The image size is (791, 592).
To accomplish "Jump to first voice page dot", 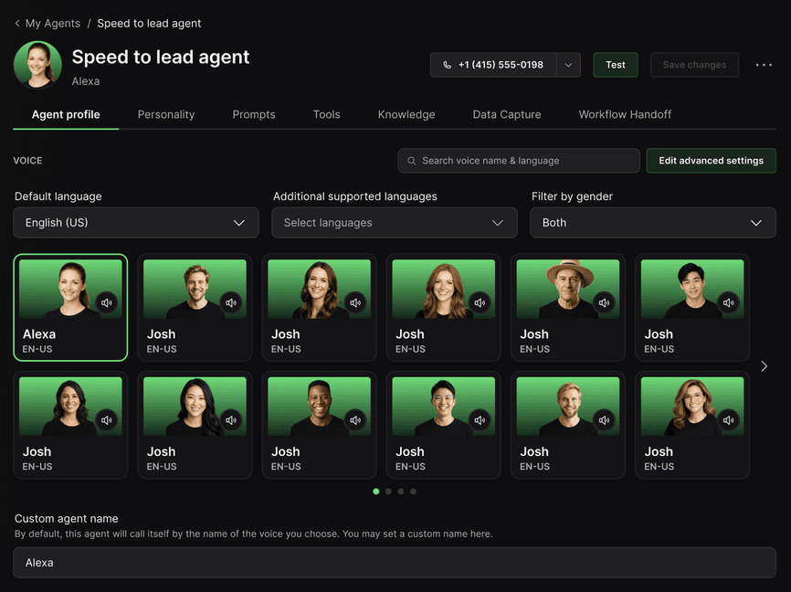I will 375,492.
